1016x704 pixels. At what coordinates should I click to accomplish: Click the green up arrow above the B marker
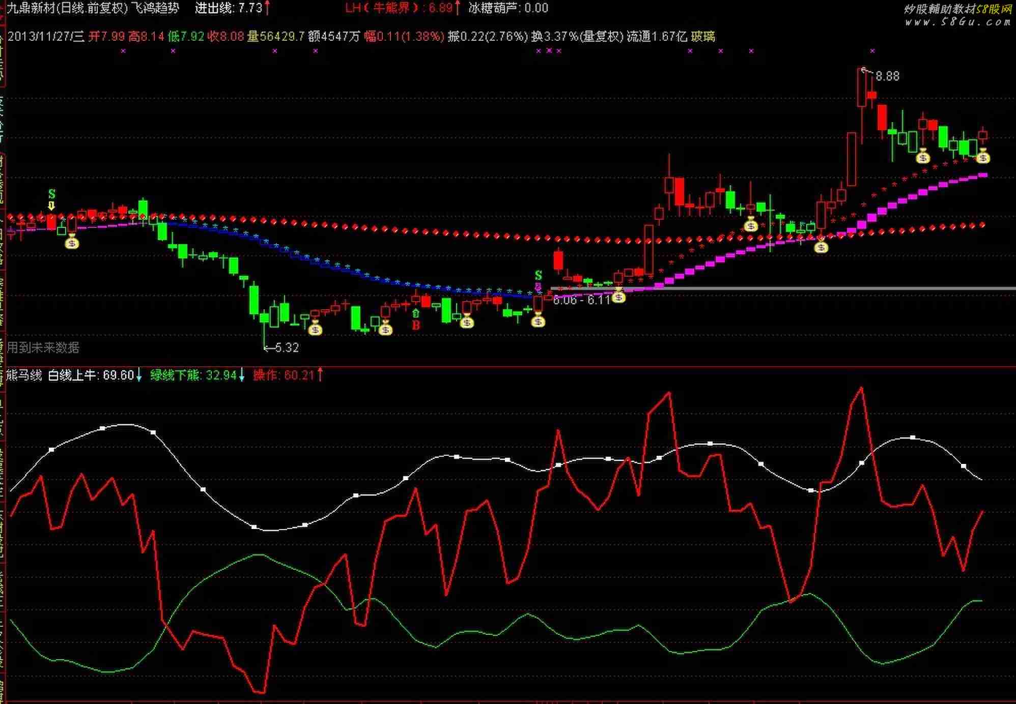point(416,313)
